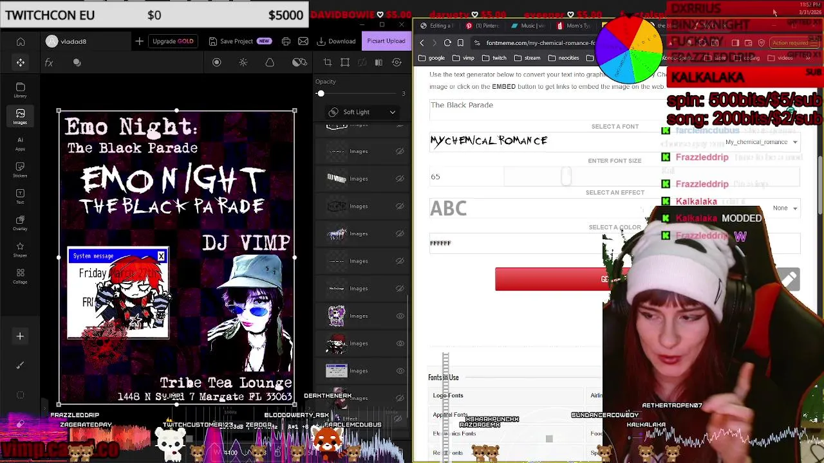Open the None effect dropdown
Image resolution: width=824 pixels, height=463 pixels.
(x=785, y=208)
